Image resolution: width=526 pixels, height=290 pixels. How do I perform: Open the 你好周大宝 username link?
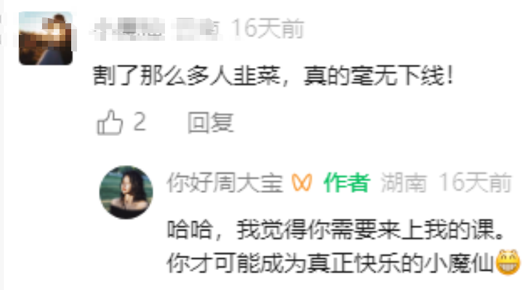[225, 183]
